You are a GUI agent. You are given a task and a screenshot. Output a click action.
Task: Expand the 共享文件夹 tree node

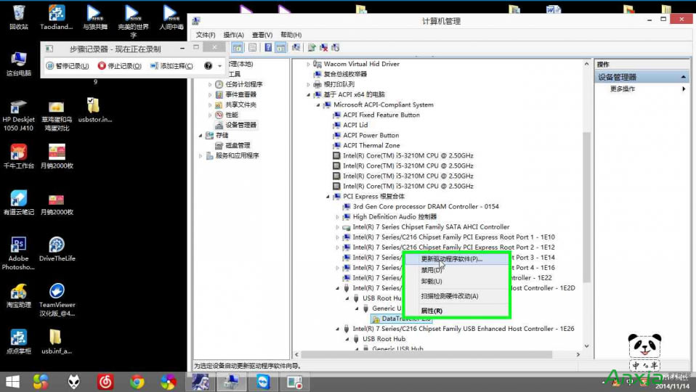click(x=210, y=105)
